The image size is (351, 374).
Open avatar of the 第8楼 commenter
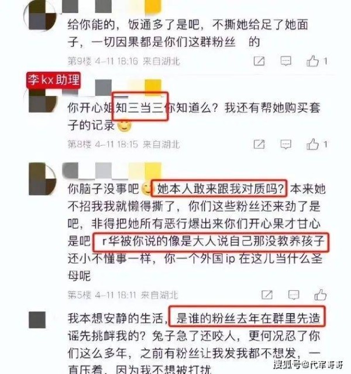(x=43, y=101)
